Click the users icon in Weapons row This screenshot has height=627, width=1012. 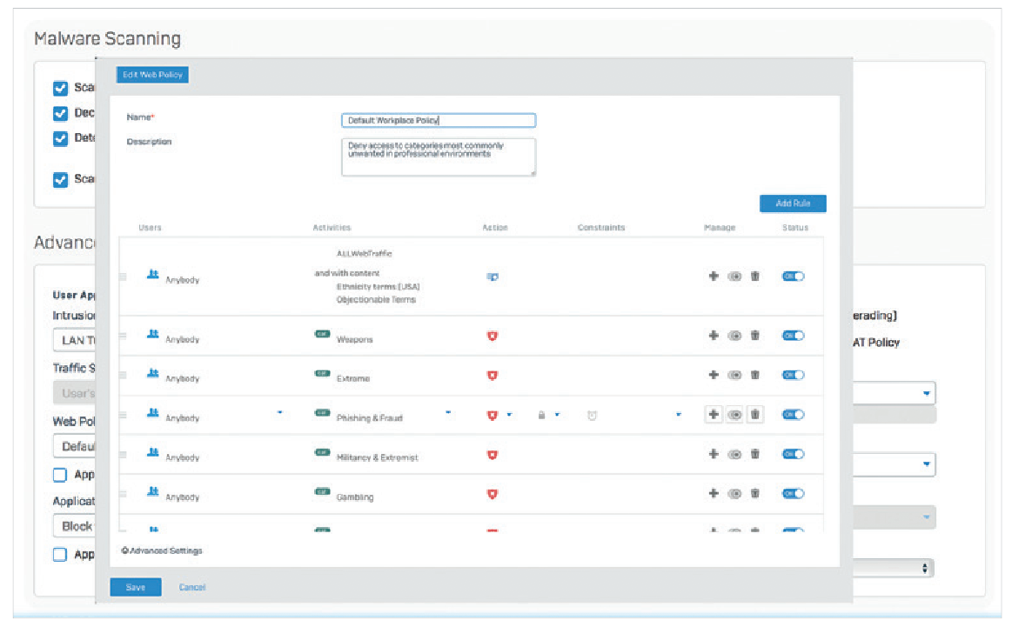point(152,334)
